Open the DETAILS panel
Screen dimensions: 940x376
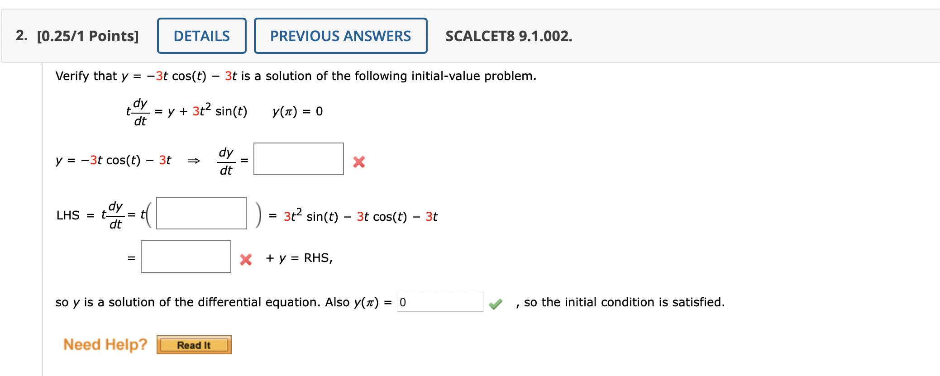pyautogui.click(x=201, y=35)
